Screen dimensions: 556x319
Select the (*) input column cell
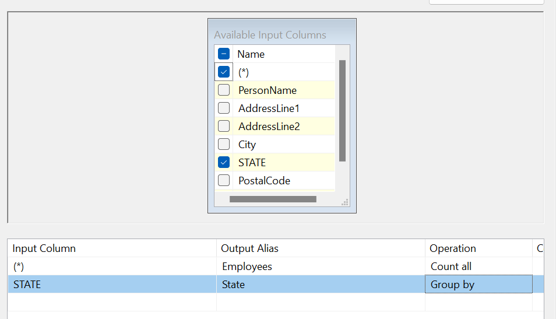coord(112,266)
